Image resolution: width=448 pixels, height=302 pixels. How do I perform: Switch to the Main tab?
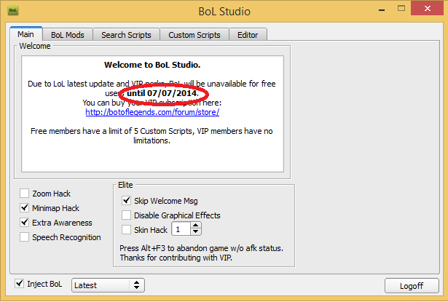click(x=26, y=34)
